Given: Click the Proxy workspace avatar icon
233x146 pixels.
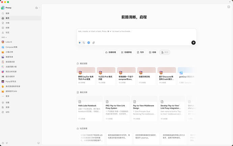Looking at the screenshot, I should coord(3,8).
